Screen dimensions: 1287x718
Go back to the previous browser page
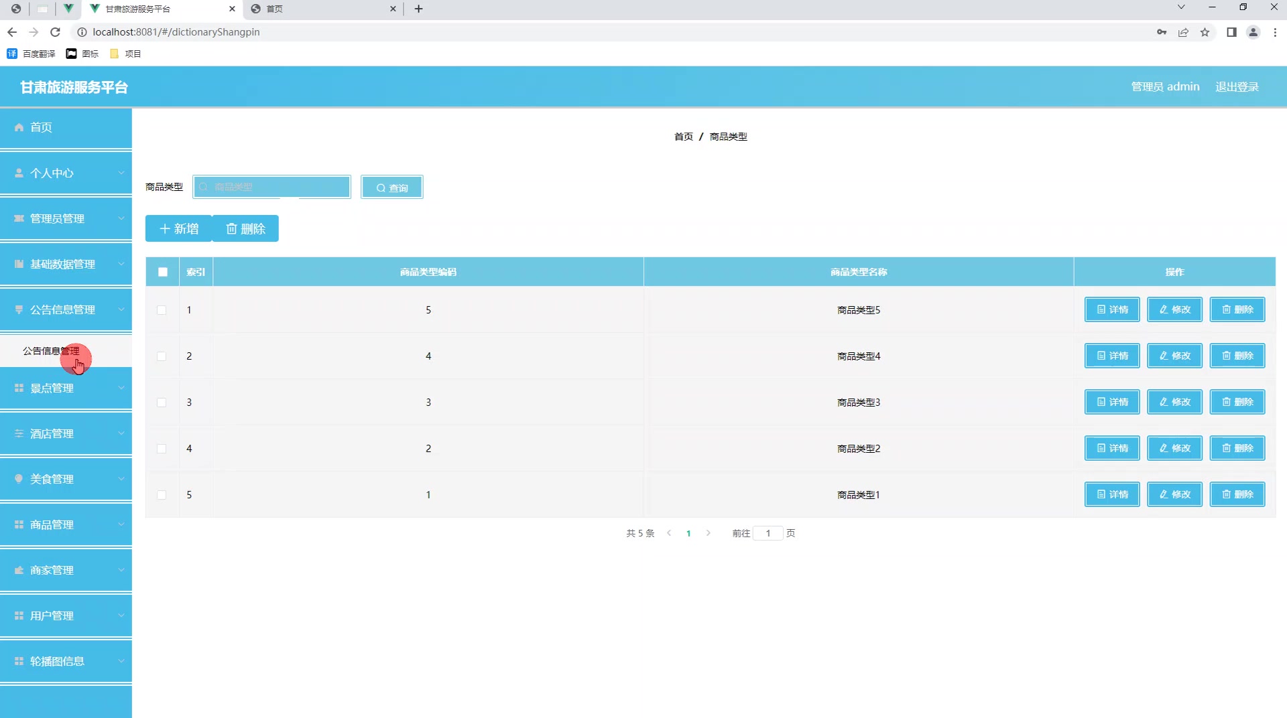point(12,32)
